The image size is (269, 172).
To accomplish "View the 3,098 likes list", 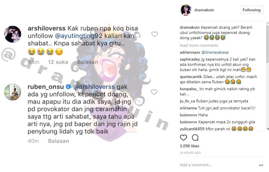I will pyautogui.click(x=189, y=146).
